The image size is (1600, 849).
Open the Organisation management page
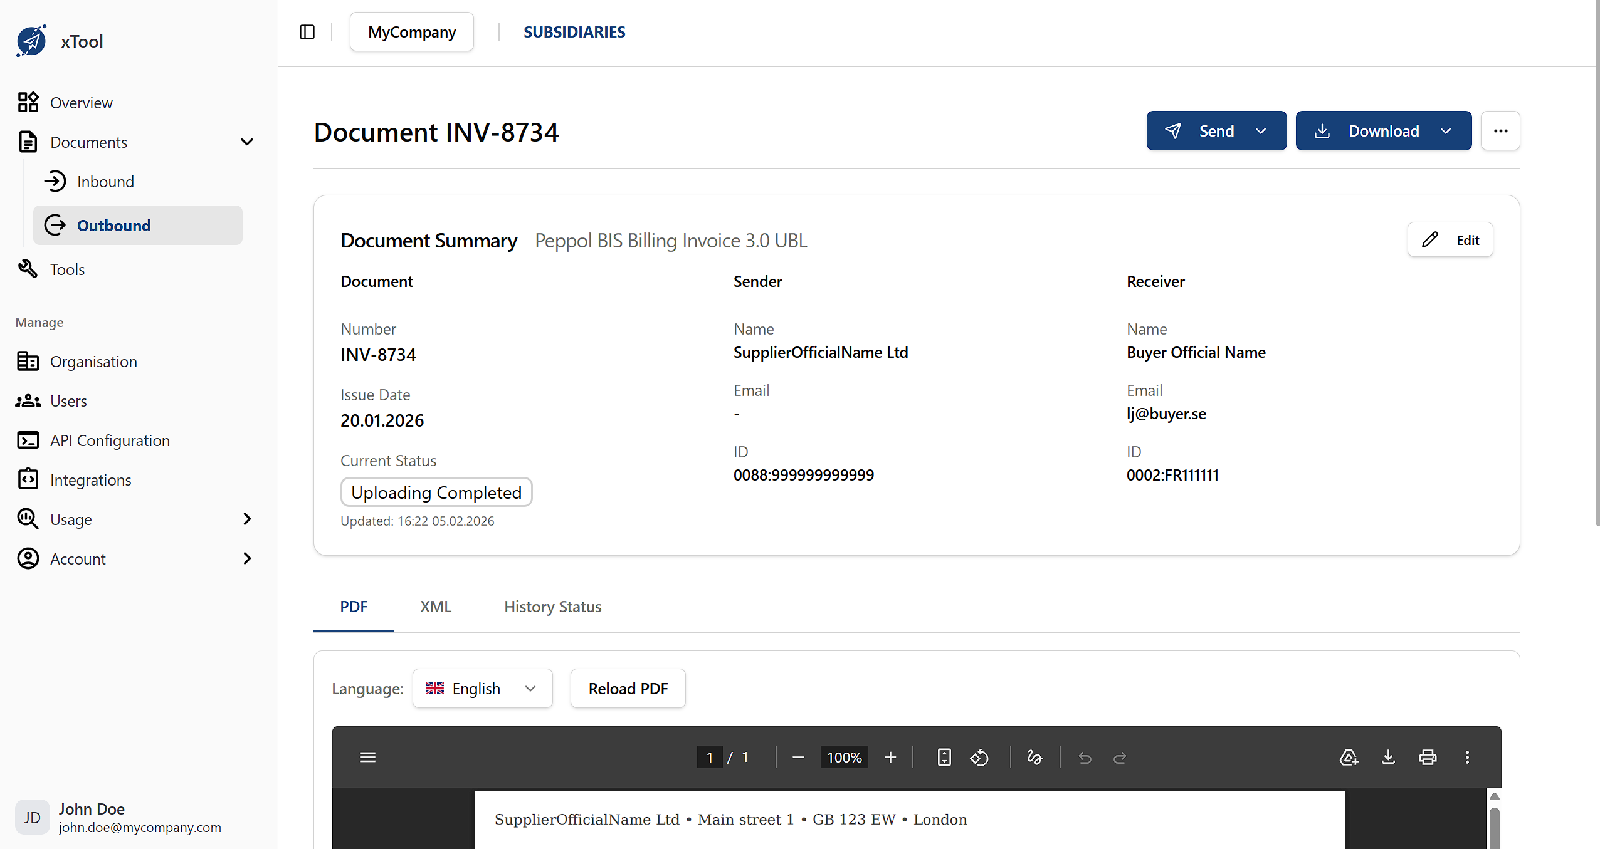[x=93, y=361]
